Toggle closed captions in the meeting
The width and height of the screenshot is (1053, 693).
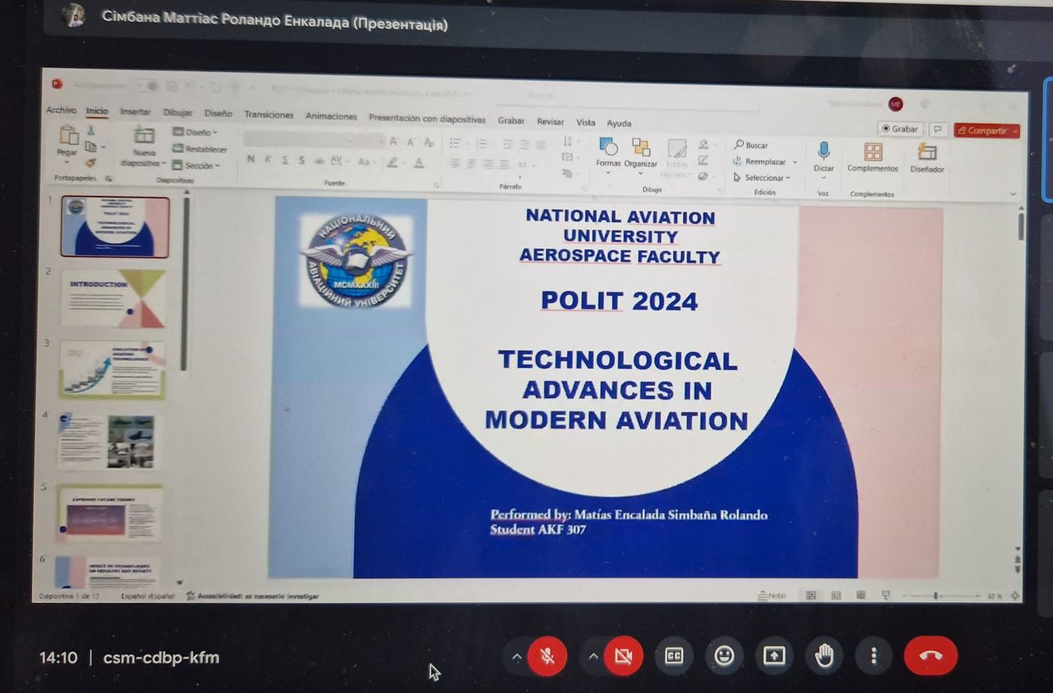tap(674, 656)
